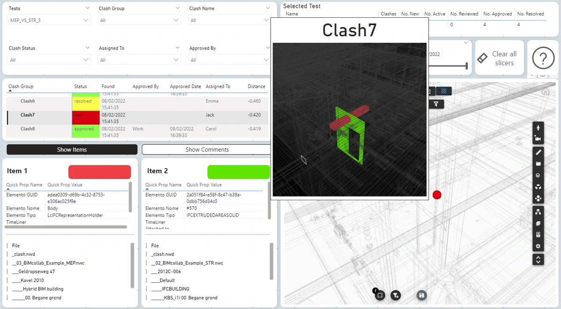Open the stacked layers icon in viewer toolbar

[x=538, y=176]
